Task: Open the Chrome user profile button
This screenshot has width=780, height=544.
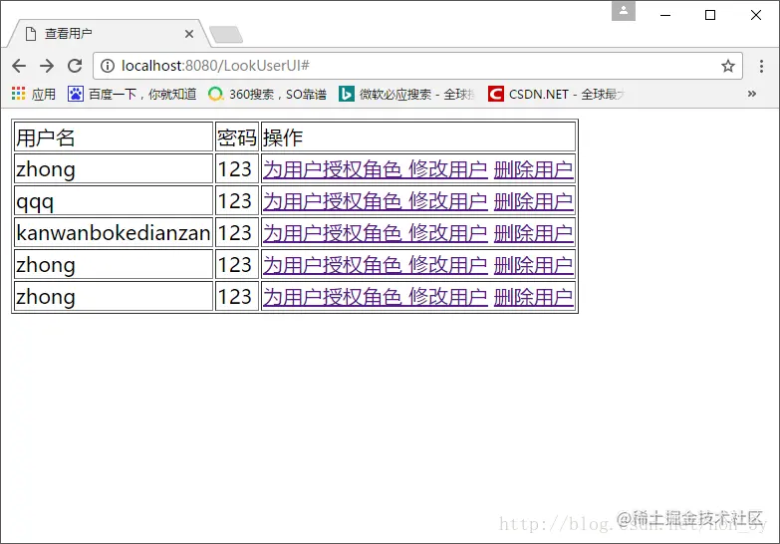Action: point(624,11)
